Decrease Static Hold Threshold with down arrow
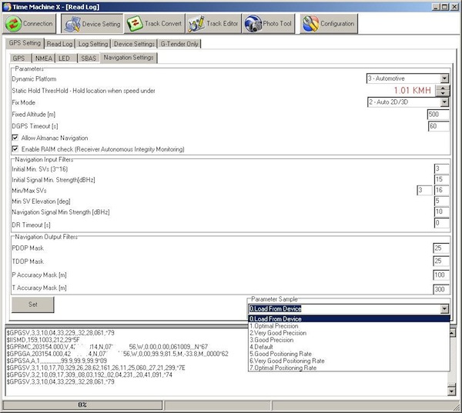The height and width of the screenshot is (413, 462). [443, 93]
